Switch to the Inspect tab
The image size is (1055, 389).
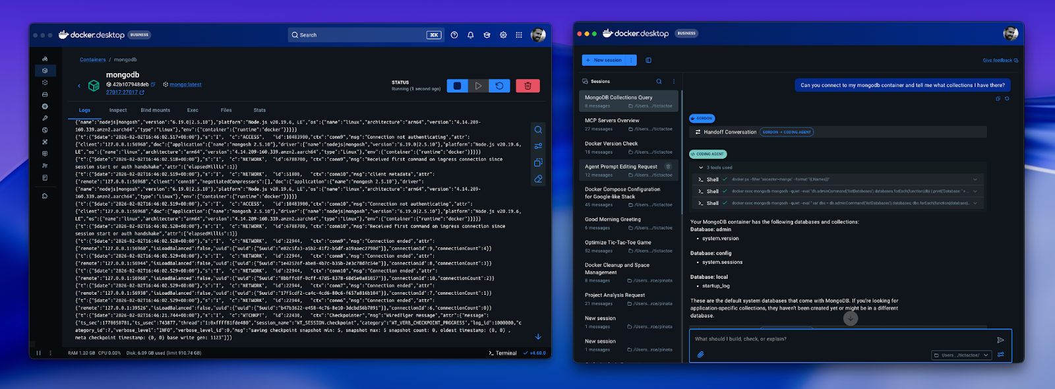coord(118,110)
